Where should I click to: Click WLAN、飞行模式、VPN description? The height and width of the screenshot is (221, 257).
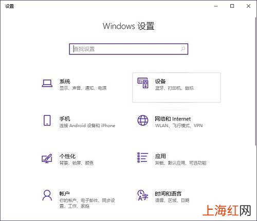(179, 126)
